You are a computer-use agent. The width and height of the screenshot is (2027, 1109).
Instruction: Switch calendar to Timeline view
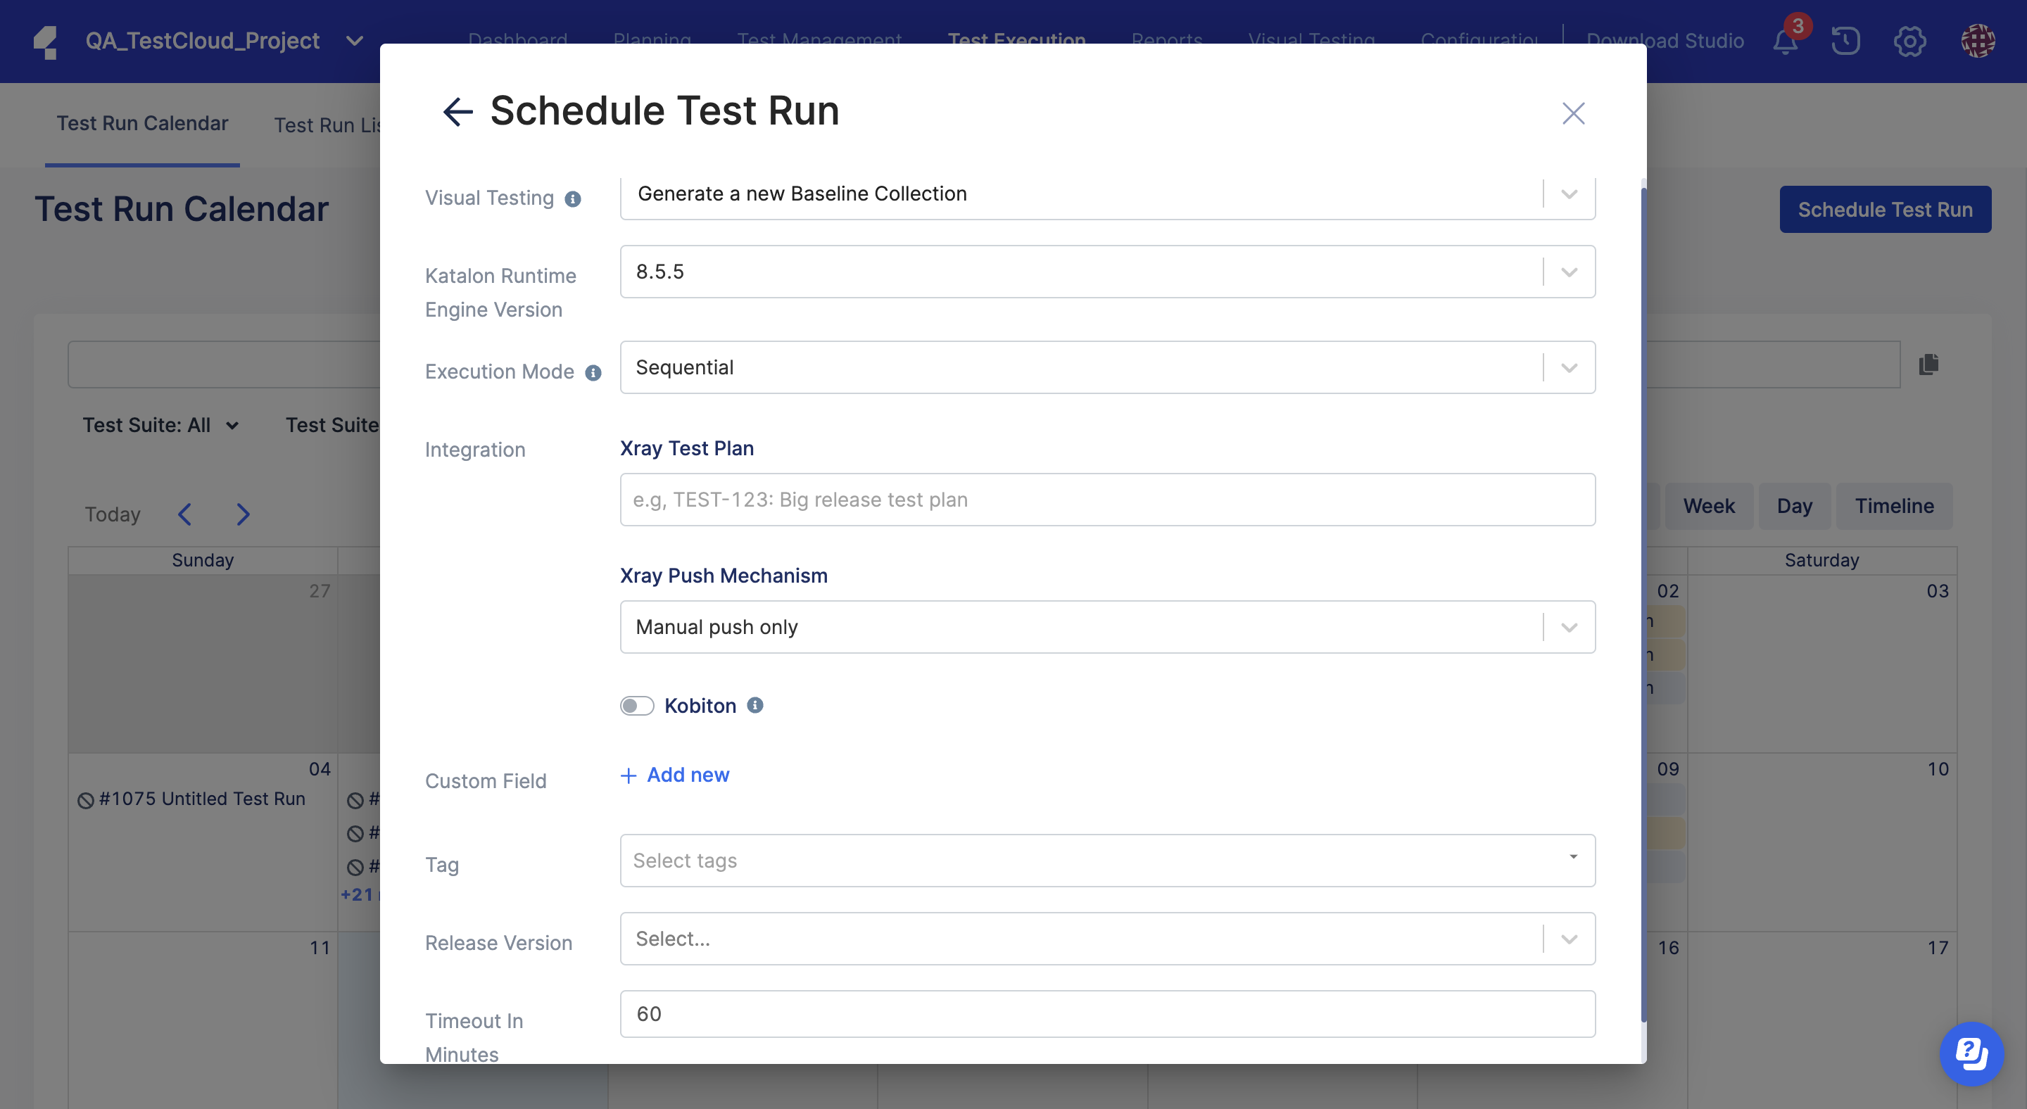coord(1894,506)
